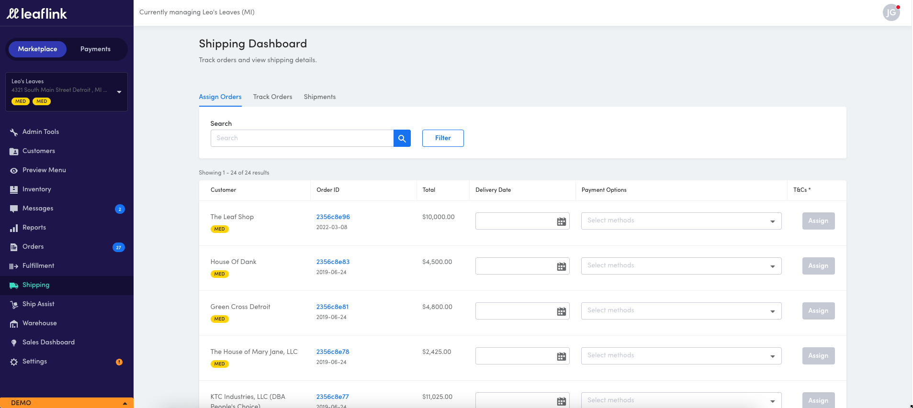Image resolution: width=913 pixels, height=408 pixels.
Task: Click the Warehouse building icon
Action: [14, 323]
